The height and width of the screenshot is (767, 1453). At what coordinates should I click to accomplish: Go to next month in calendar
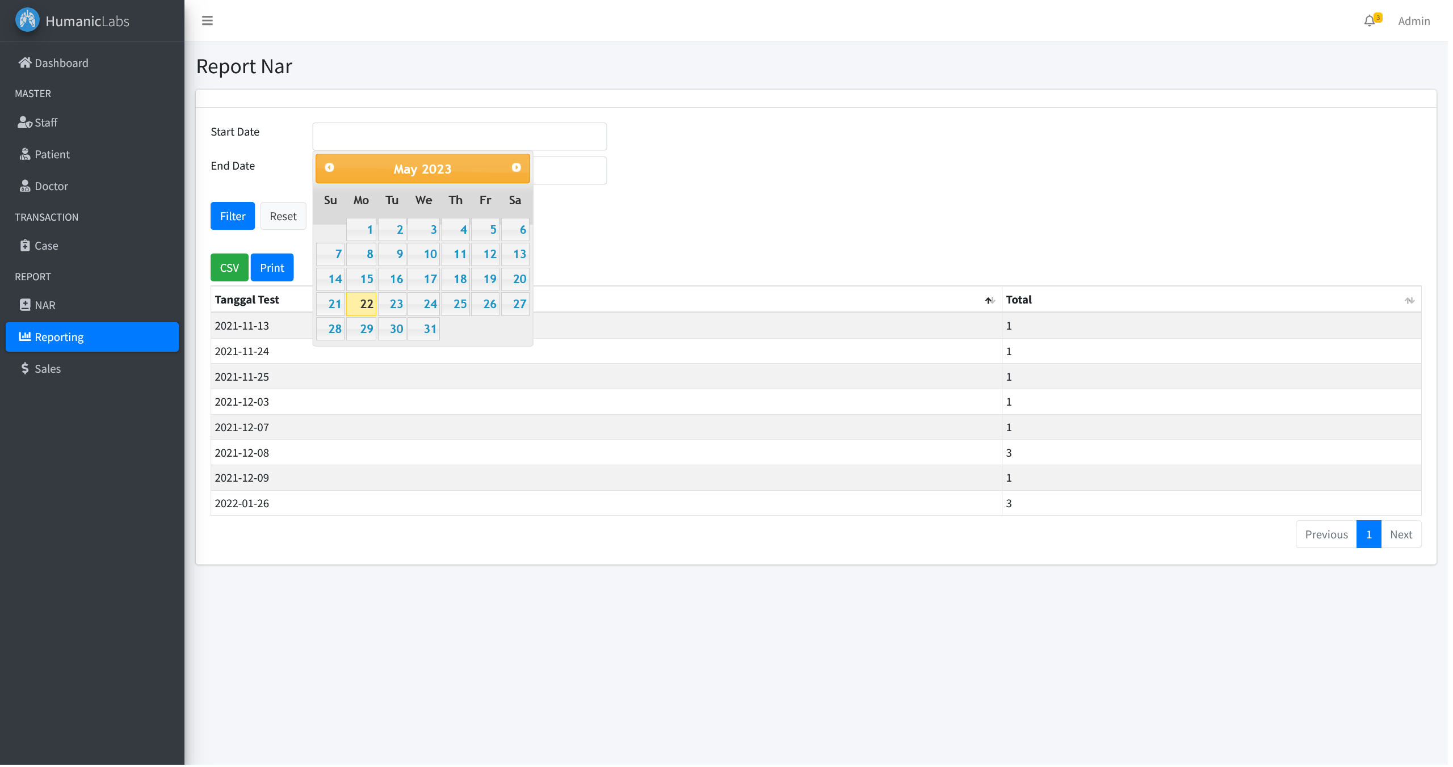point(516,167)
